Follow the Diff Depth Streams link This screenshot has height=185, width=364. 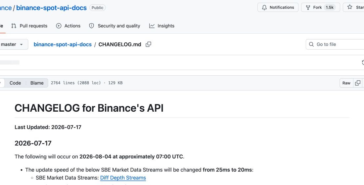tap(123, 178)
